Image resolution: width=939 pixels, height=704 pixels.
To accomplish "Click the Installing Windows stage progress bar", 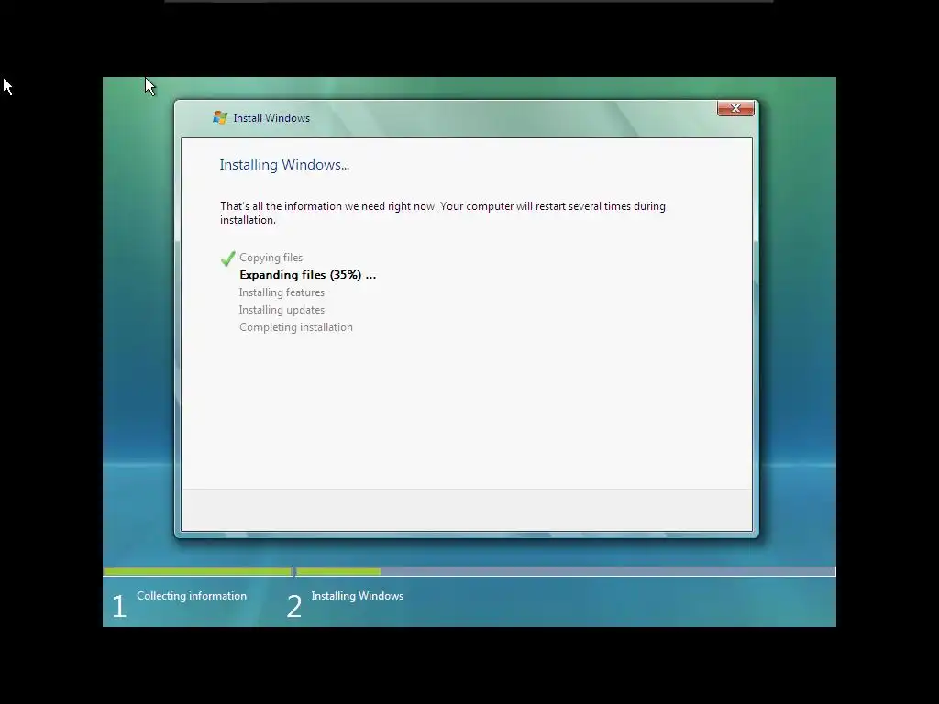I will [x=565, y=572].
